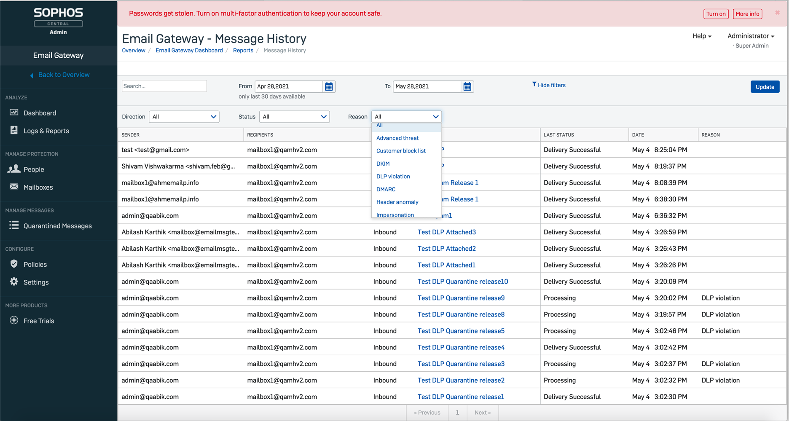This screenshot has height=421, width=789.
Task: Click the Hide filters funnel icon
Action: coord(534,84)
